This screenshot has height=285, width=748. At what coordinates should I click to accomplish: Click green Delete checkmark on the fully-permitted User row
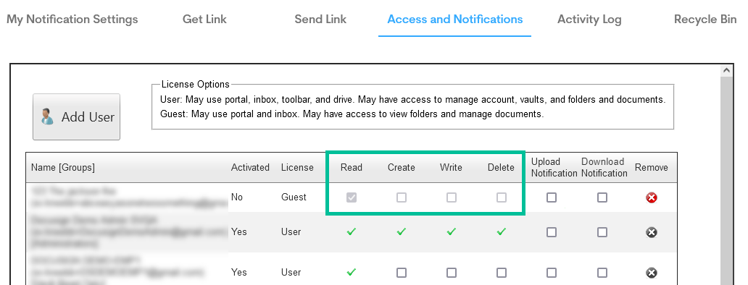[x=501, y=231]
